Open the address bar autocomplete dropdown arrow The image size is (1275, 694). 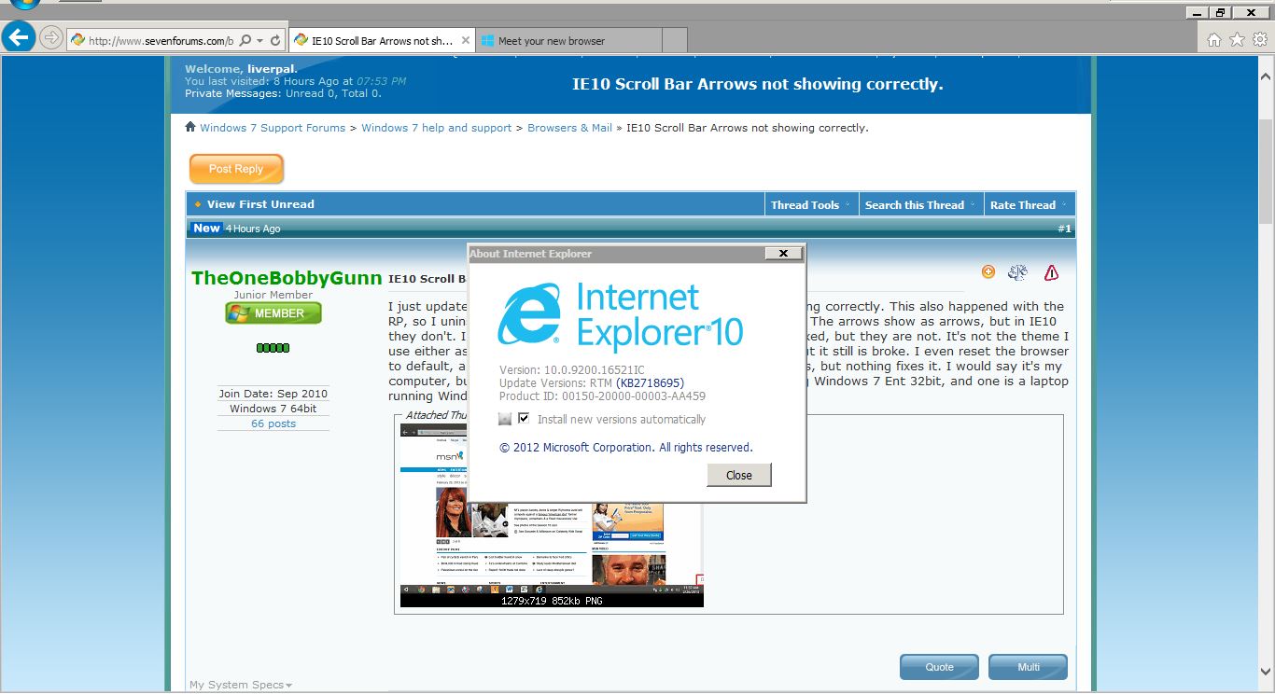pyautogui.click(x=260, y=41)
